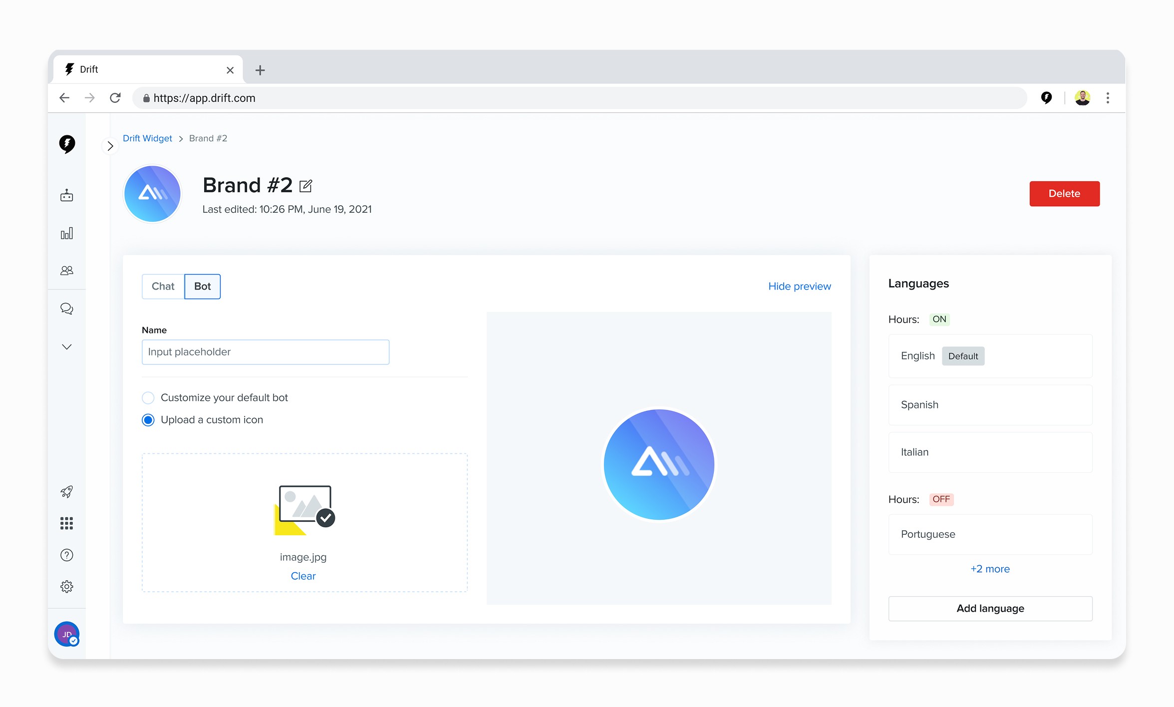1174x707 pixels.
Task: Open the bar chart reports icon
Action: point(66,233)
